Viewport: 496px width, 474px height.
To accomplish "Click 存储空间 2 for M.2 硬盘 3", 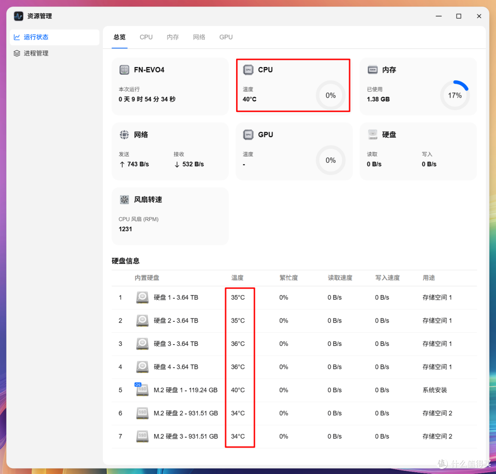I will tap(437, 436).
